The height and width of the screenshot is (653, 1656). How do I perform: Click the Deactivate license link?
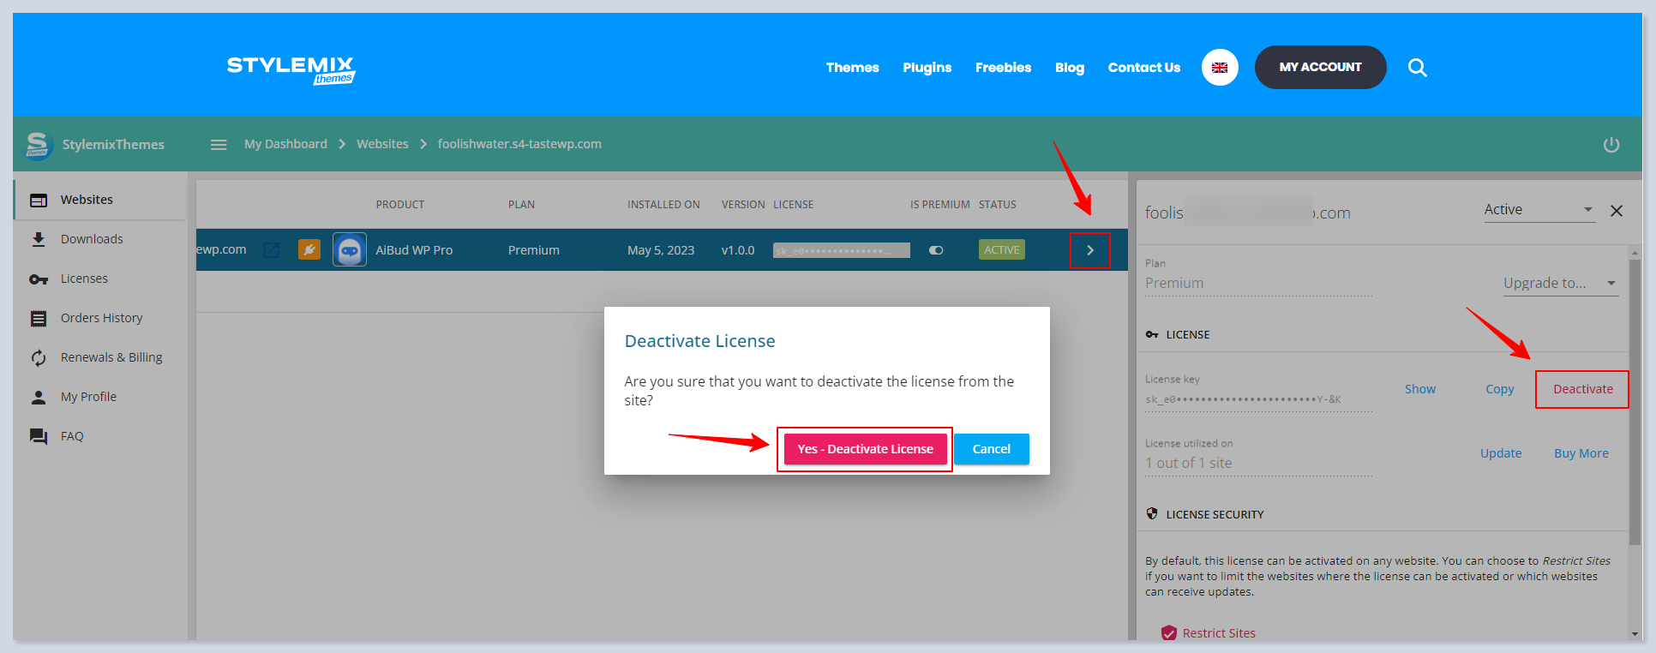click(1582, 389)
